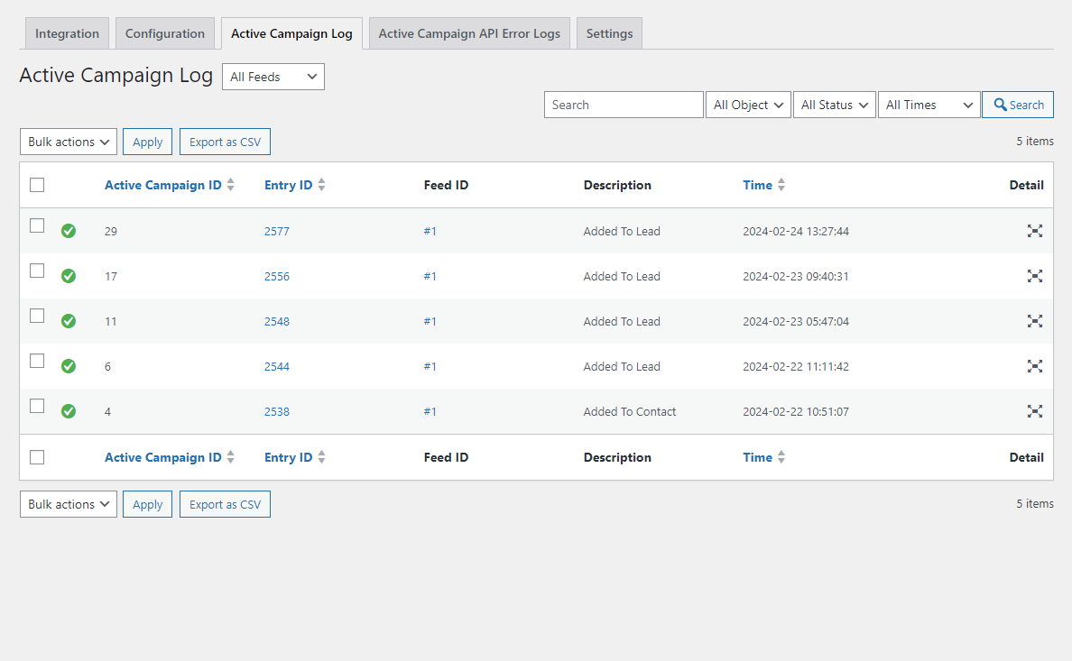Open entry ID 2577 link
Image resolution: width=1072 pixels, height=661 pixels.
point(277,231)
